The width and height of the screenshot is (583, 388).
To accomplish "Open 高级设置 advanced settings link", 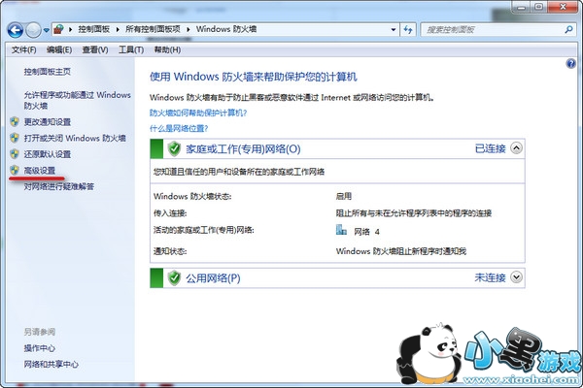I will (x=40, y=171).
